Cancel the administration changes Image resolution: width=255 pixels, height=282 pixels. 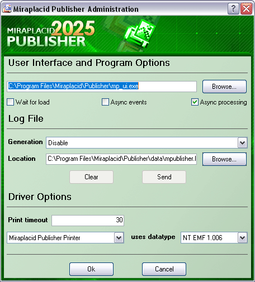tap(164, 269)
